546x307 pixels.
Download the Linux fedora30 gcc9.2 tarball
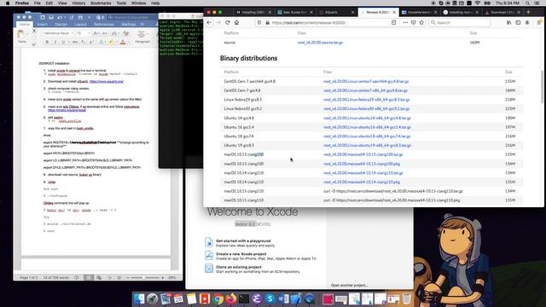click(x=366, y=109)
